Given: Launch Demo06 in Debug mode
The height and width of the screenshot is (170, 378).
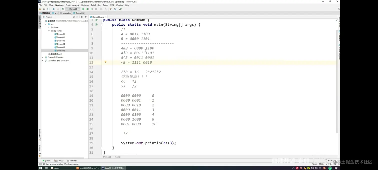Looking at the screenshot, I should 87,9.
